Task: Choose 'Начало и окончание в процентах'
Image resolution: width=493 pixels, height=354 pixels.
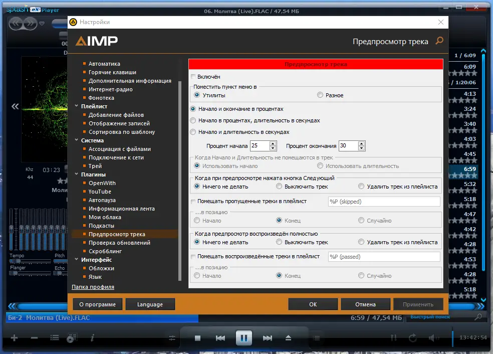Action: coord(193,109)
